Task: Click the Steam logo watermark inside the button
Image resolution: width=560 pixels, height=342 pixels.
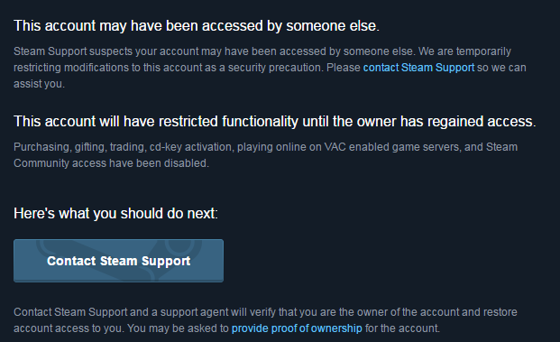Action: click(x=118, y=259)
